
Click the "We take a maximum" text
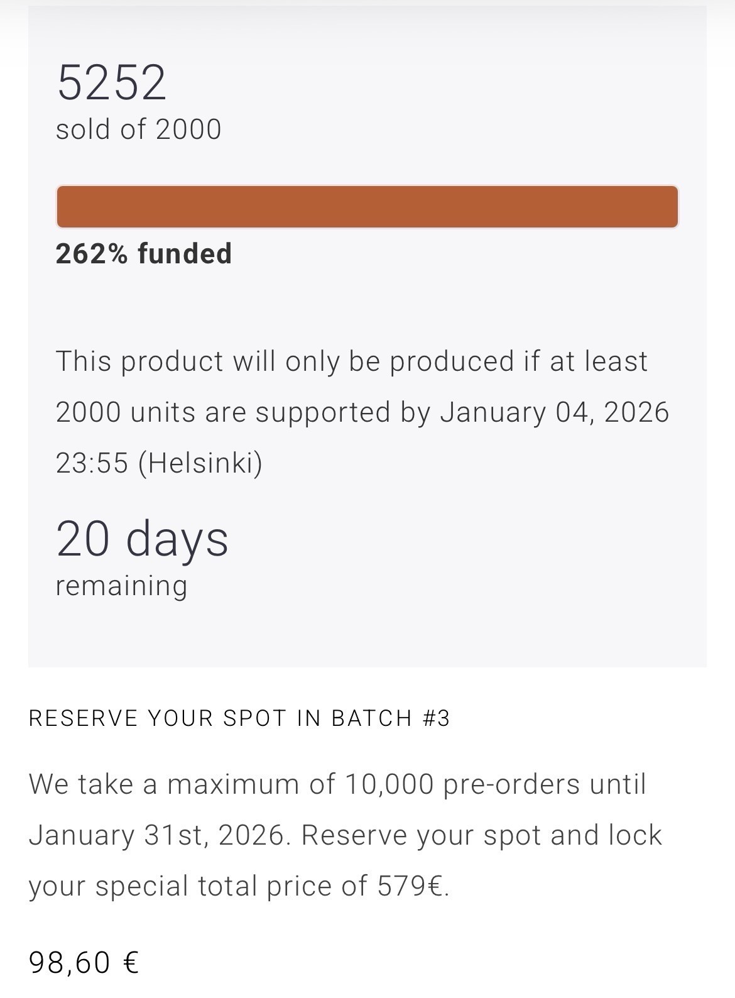182,784
